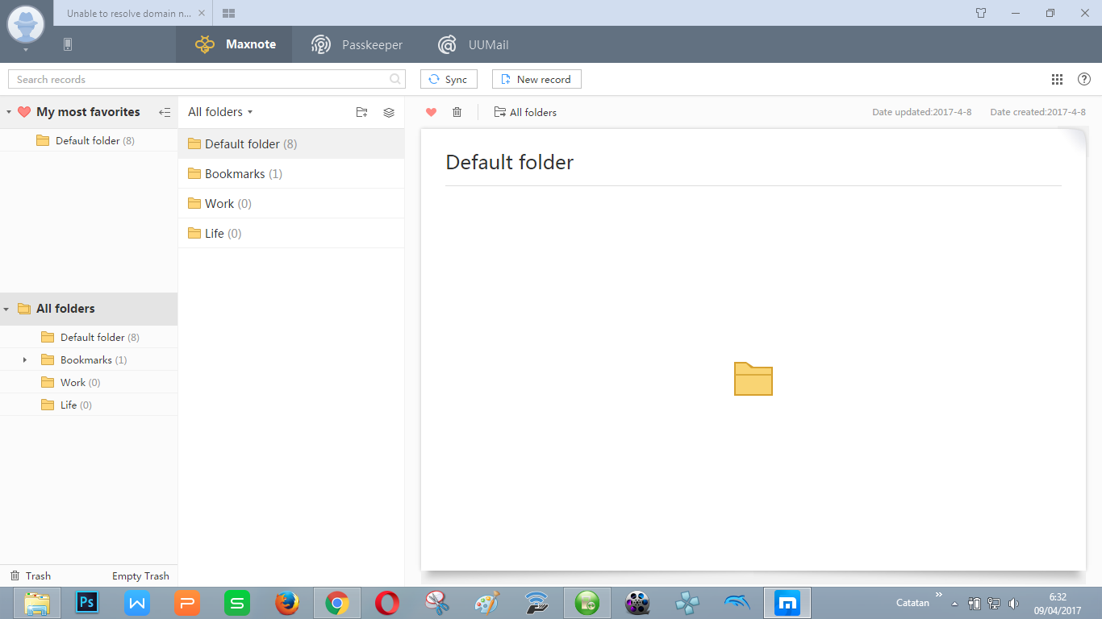
Task: Open the apps grid icon next to help
Action: [1057, 79]
